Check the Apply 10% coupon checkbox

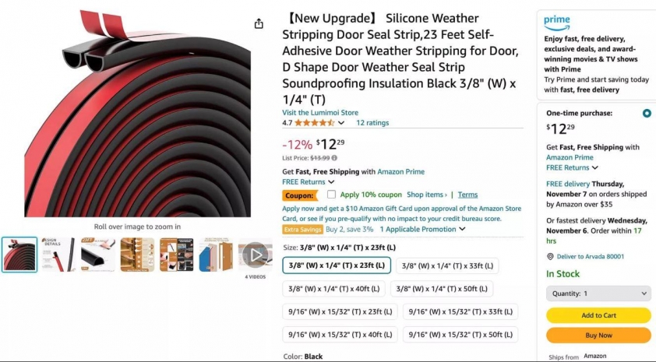[331, 195]
